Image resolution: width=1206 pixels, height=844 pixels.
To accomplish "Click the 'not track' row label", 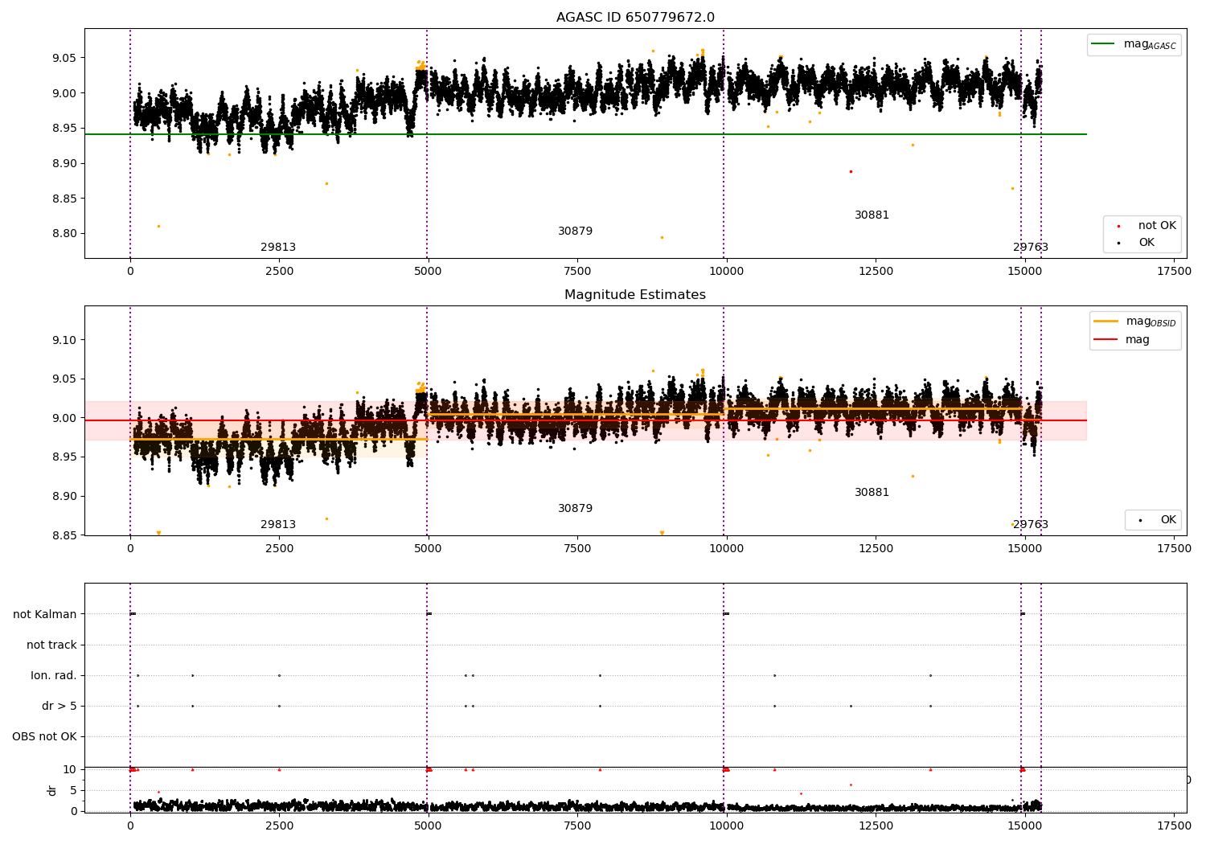I will coord(51,645).
